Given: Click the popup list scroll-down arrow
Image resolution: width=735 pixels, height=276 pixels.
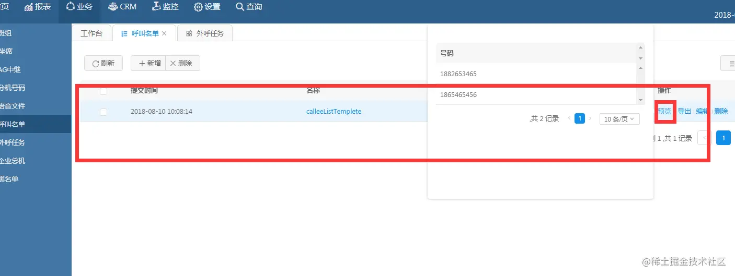Looking at the screenshot, I should tap(641, 100).
